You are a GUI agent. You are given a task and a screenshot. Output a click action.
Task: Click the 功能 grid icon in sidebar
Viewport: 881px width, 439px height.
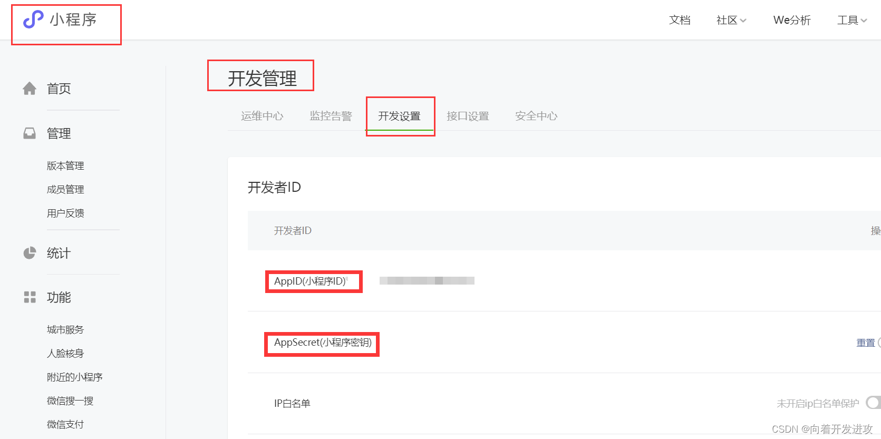[30, 297]
